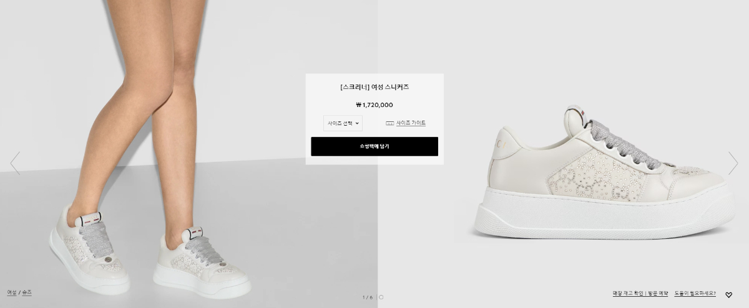Click the [스크리너] 여성 스니커즈 product title

click(374, 87)
